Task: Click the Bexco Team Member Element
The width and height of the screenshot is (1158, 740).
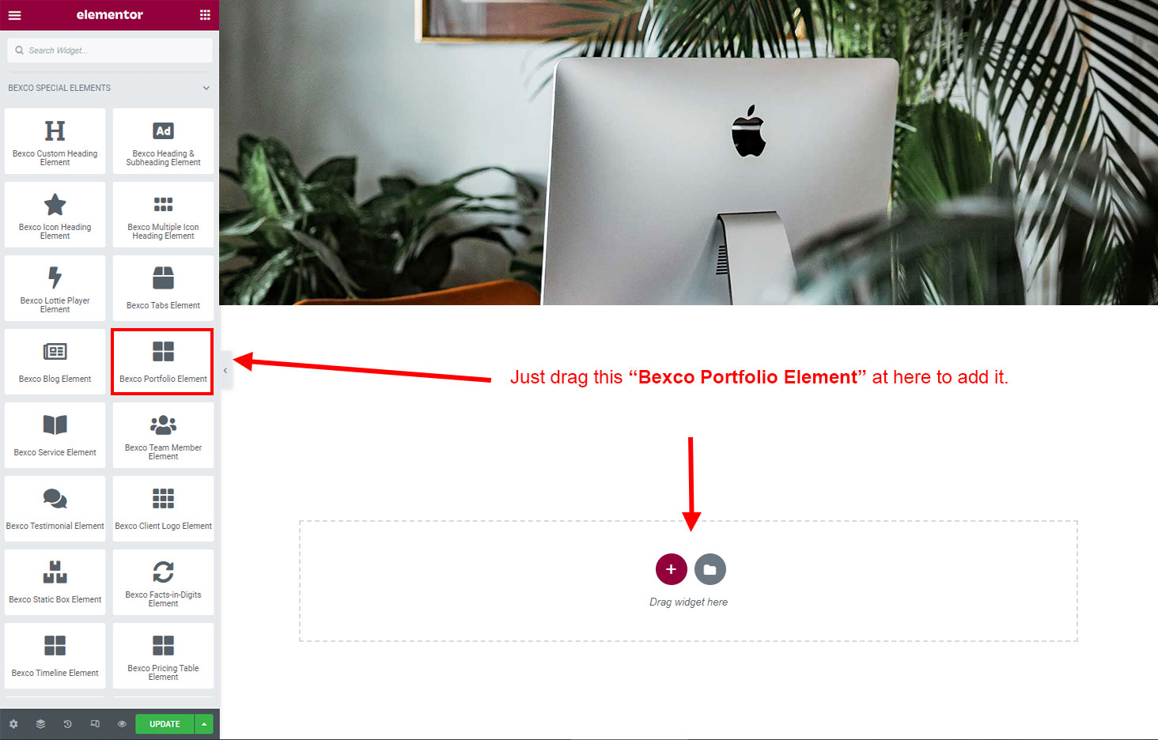Action: pos(163,435)
